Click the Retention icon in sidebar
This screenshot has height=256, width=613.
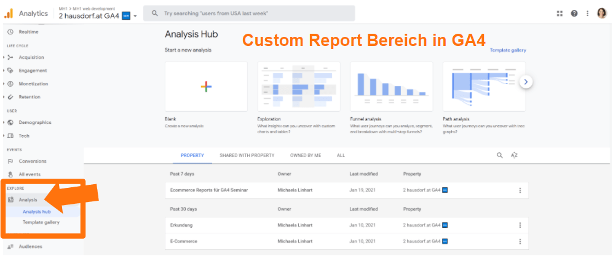point(10,97)
